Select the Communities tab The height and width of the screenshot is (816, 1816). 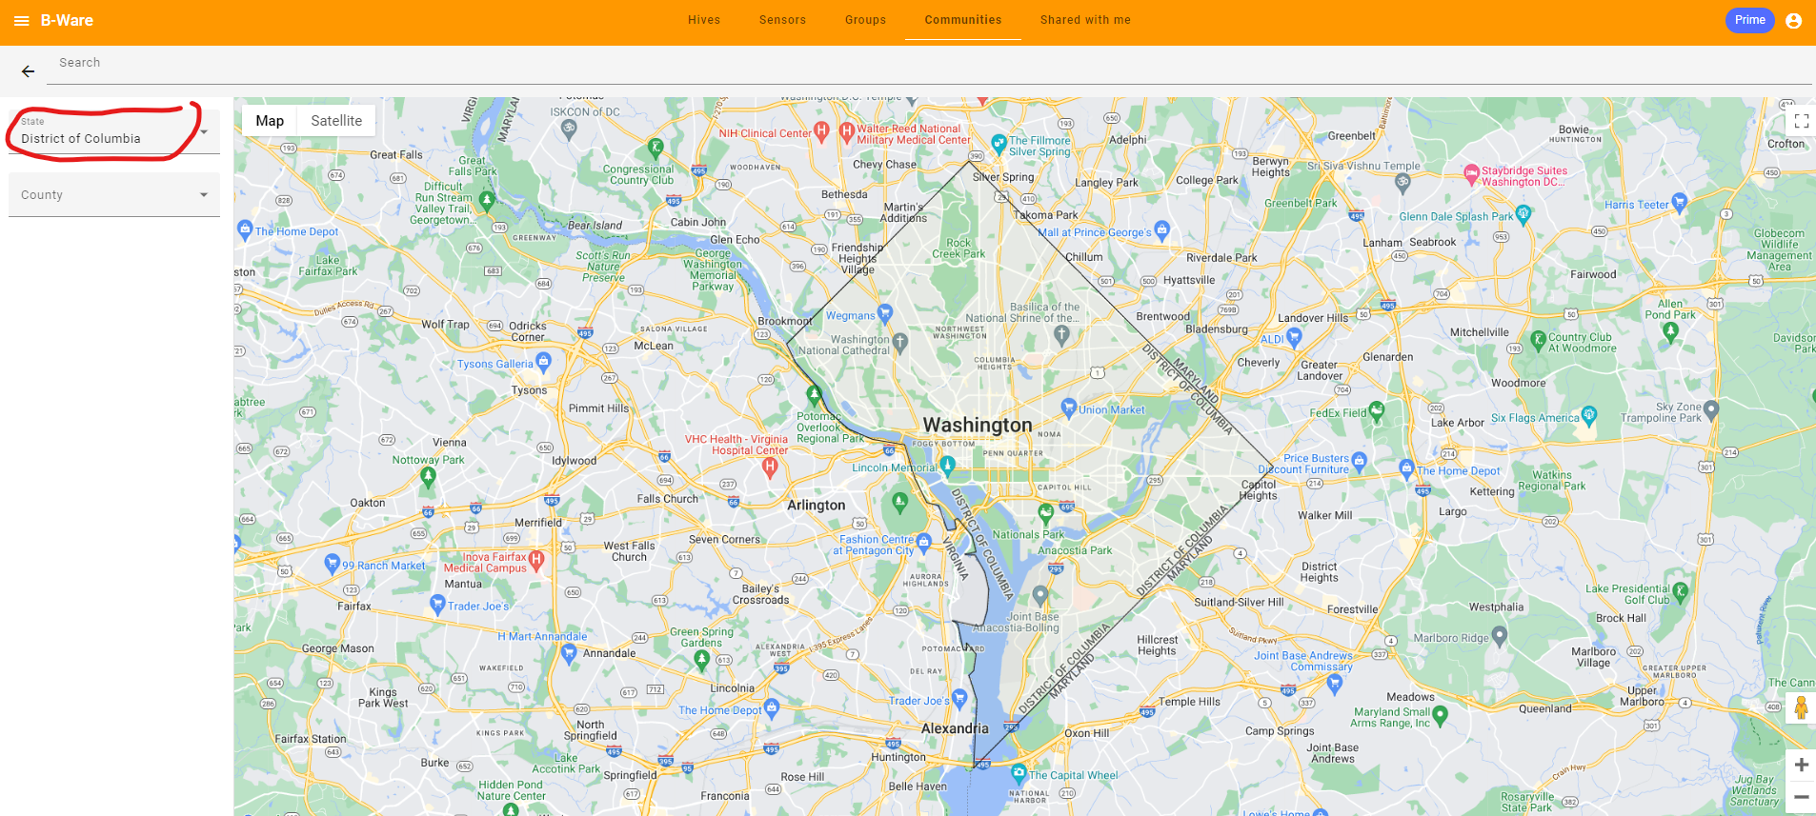click(x=963, y=20)
